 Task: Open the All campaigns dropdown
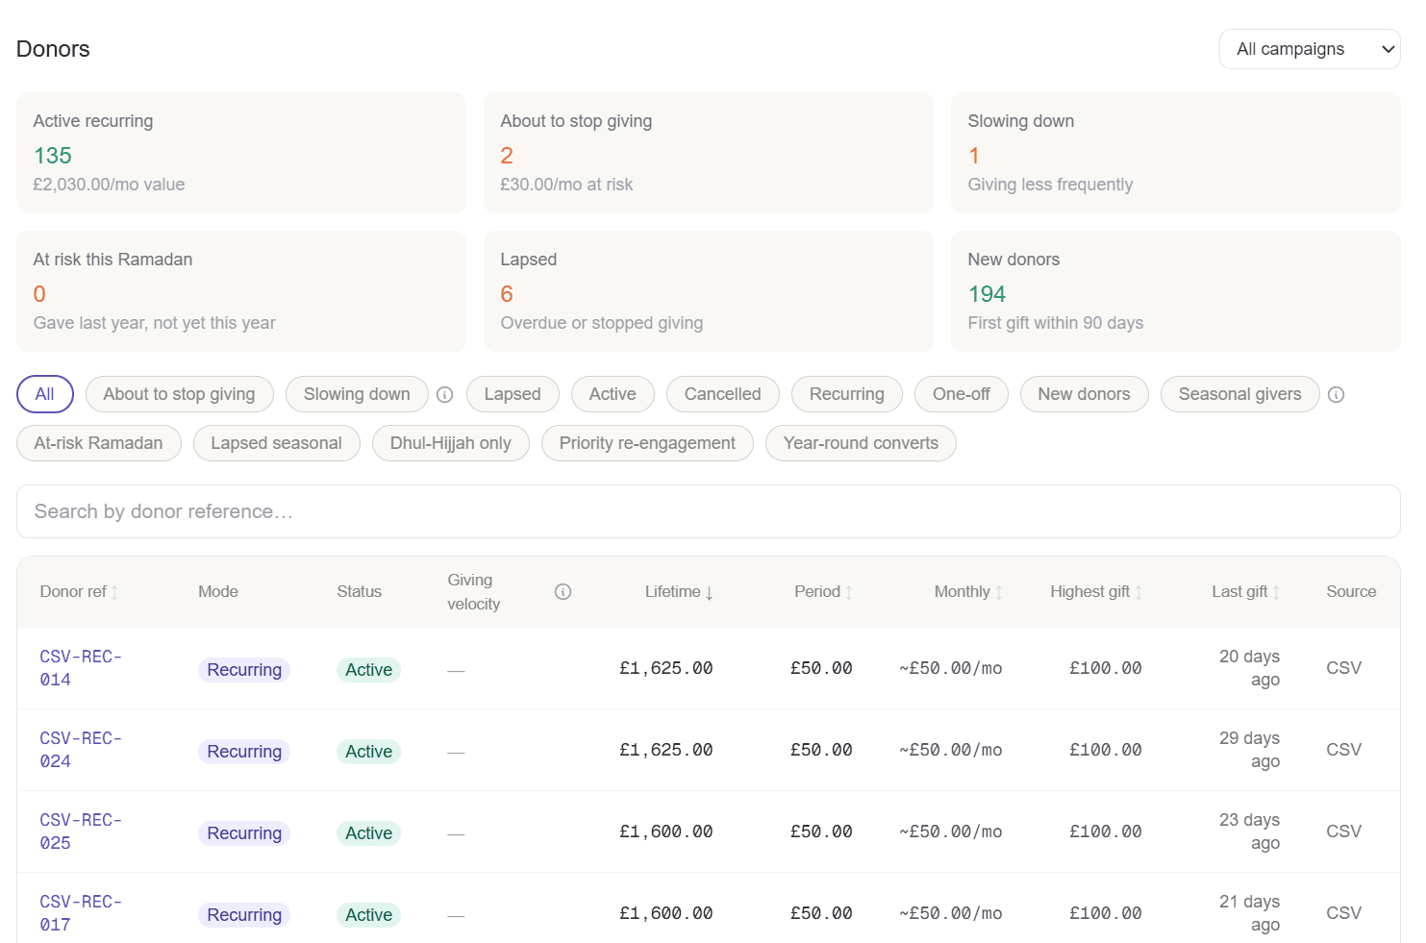click(1309, 49)
